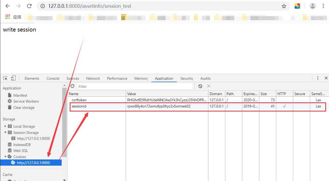
Task: Toggle the device toolbar icon
Action: click(13, 78)
